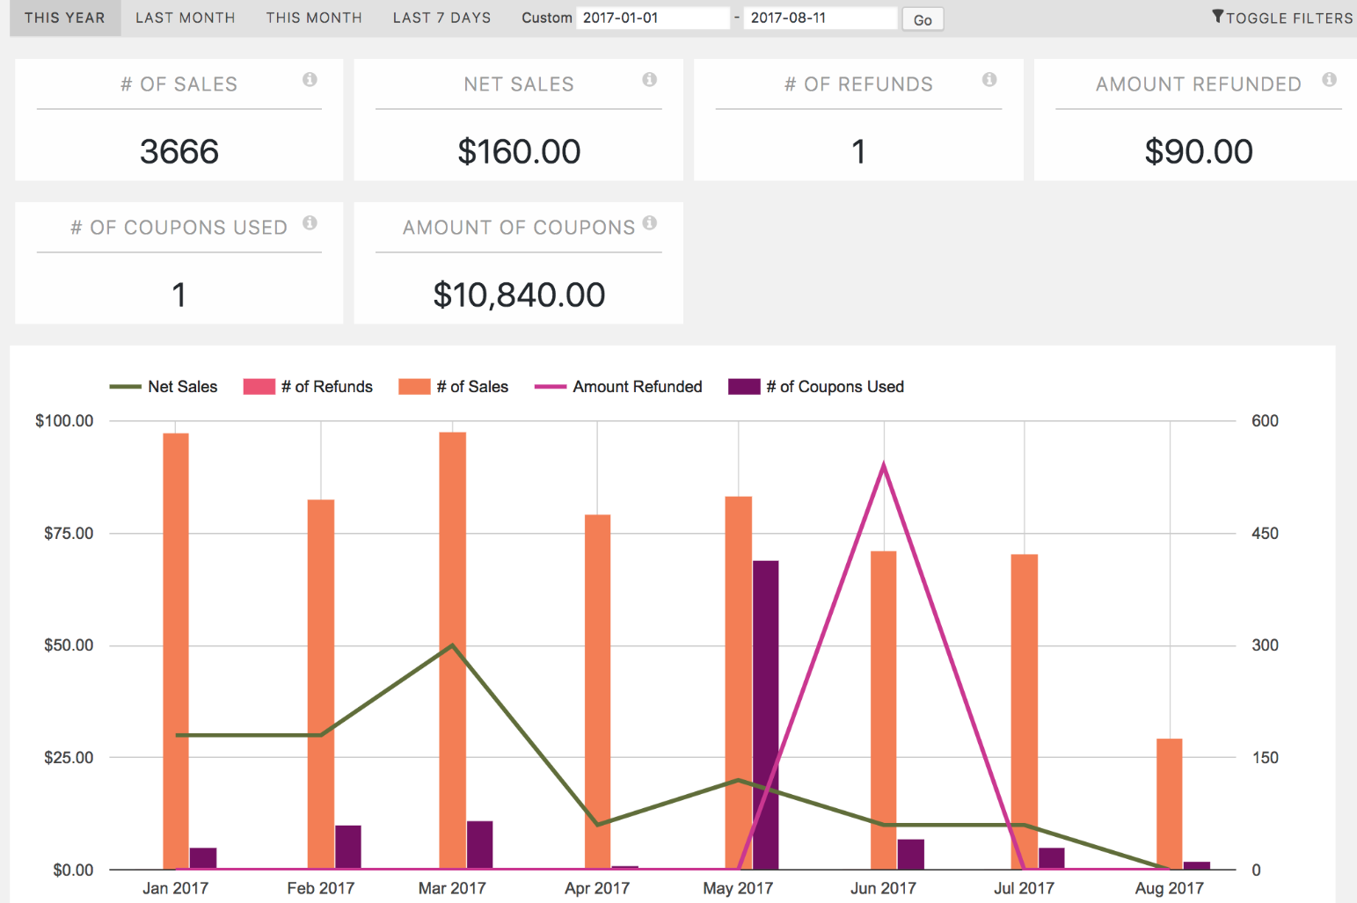The height and width of the screenshot is (903, 1357).
Task: Click info icon on # of Sales card
Action: coord(310,80)
